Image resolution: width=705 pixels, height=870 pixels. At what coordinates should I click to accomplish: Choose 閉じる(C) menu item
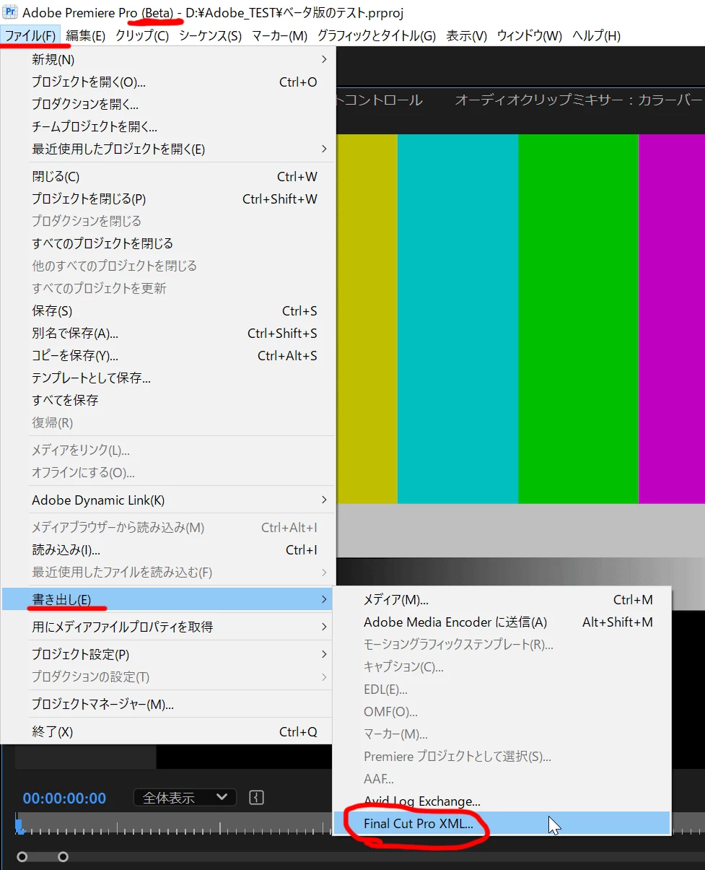(167, 176)
